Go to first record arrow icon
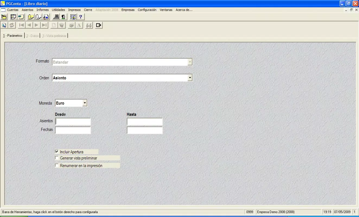 [21, 25]
